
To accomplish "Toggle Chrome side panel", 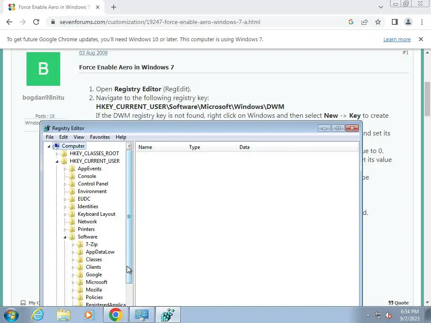I will point(395,22).
